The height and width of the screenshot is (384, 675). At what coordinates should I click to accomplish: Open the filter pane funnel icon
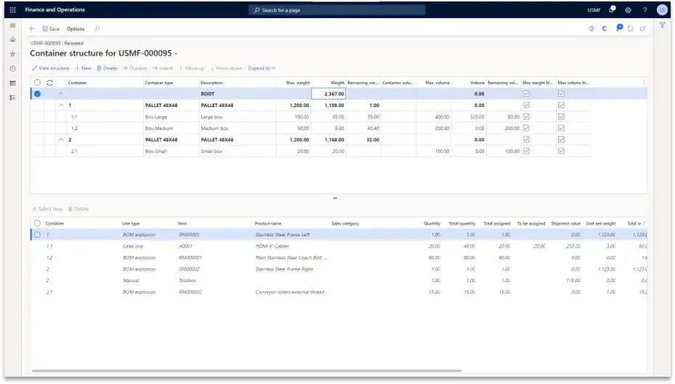(662, 25)
